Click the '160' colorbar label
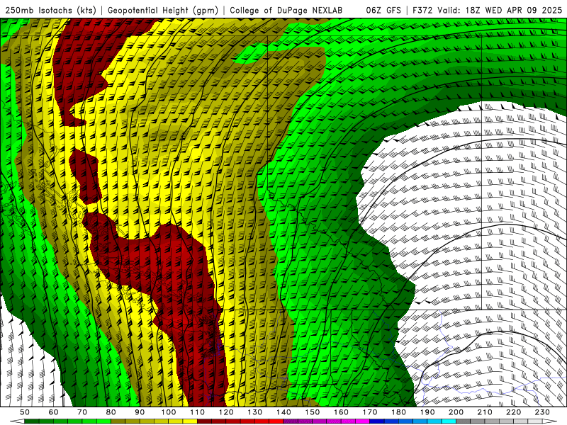The width and height of the screenshot is (567, 425). [x=341, y=412]
